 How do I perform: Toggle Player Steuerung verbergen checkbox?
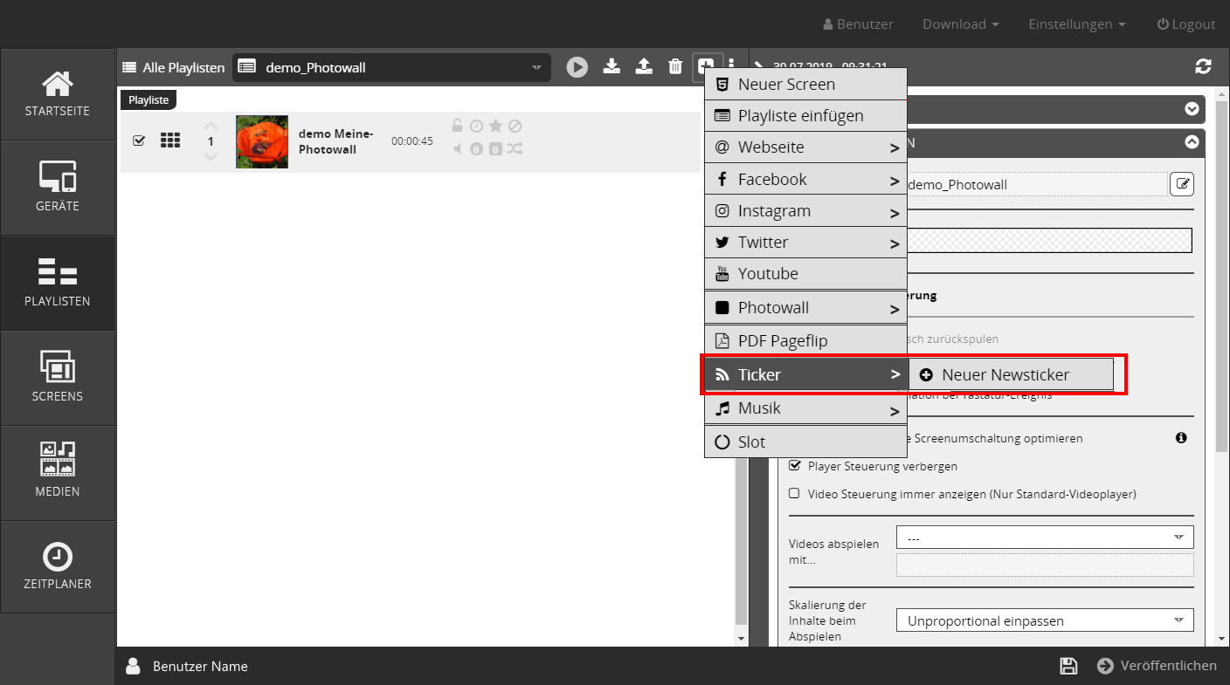click(x=794, y=466)
